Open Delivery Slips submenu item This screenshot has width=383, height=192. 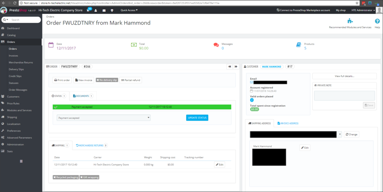[x=16, y=69]
